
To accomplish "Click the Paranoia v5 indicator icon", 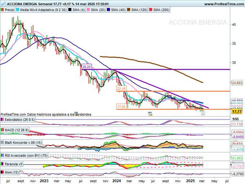I will pyautogui.click(x=2, y=164).
